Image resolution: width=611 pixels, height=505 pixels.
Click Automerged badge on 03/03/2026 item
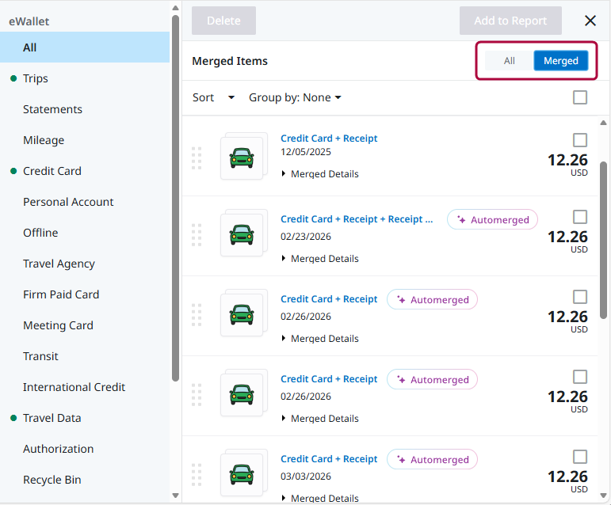432,460
